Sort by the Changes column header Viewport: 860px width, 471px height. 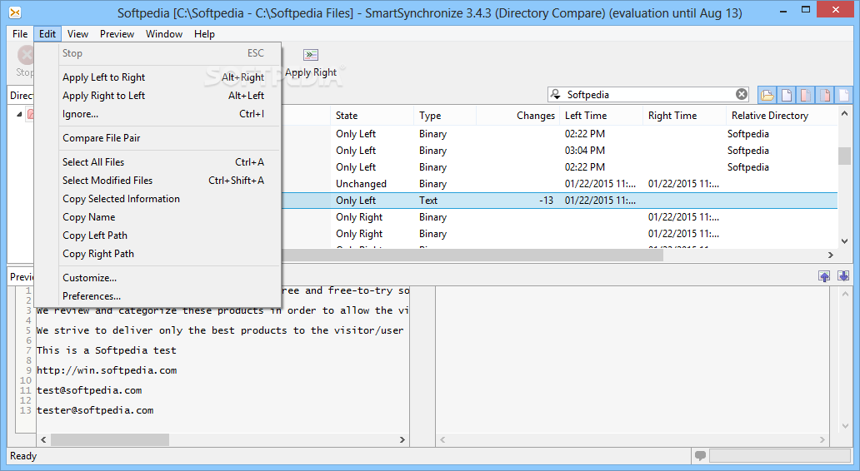pos(517,116)
